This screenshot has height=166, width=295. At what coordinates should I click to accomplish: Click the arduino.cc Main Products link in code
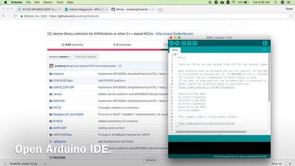[206, 87]
